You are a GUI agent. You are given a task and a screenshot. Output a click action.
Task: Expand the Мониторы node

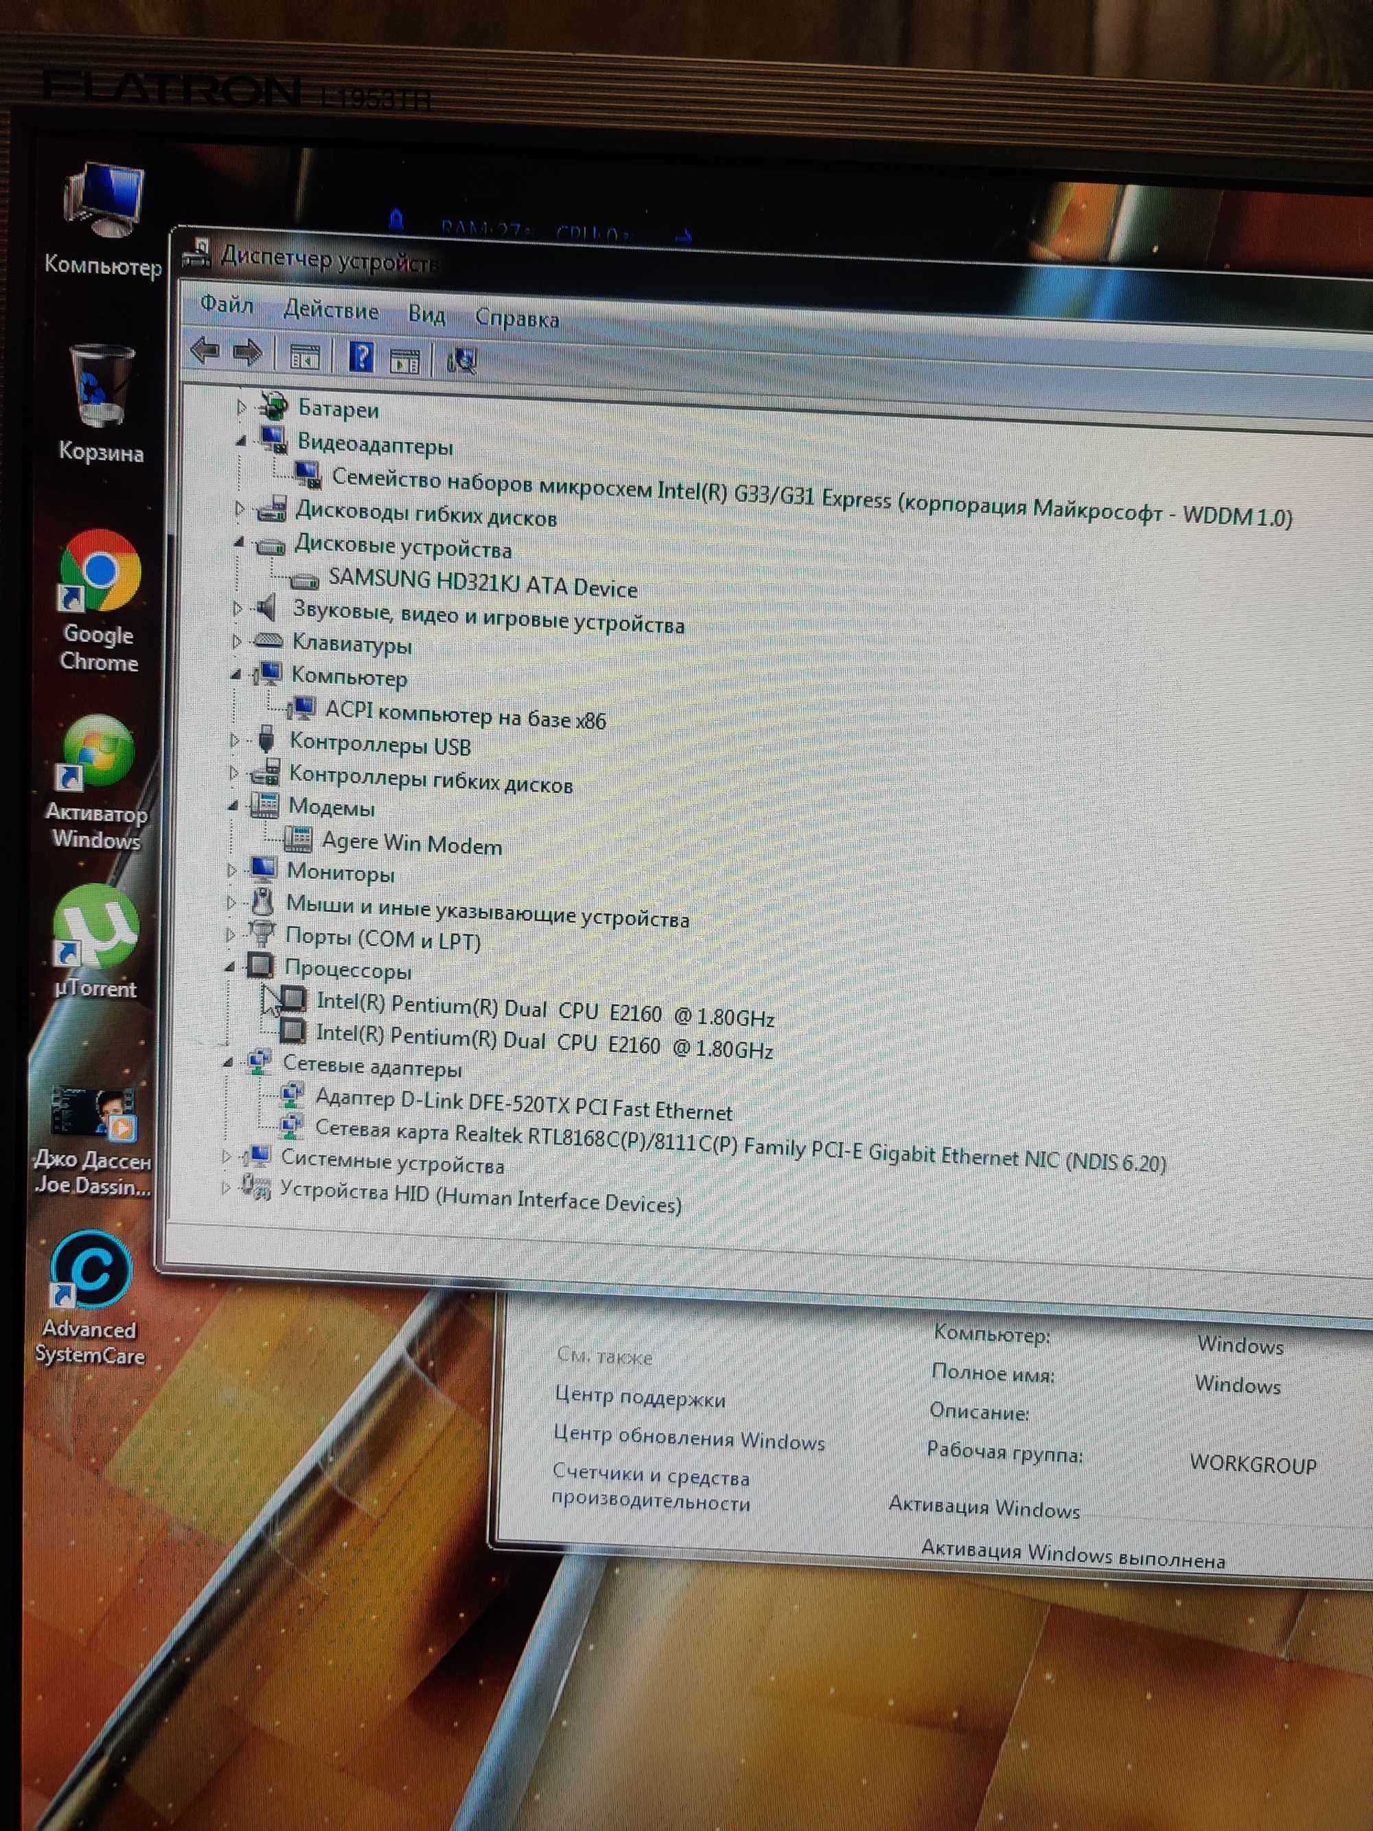pyautogui.click(x=232, y=869)
